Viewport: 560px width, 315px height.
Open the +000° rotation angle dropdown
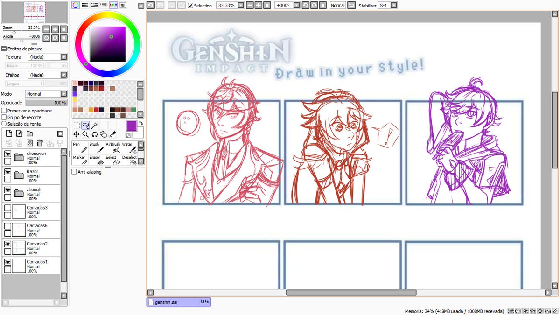pyautogui.click(x=297, y=5)
